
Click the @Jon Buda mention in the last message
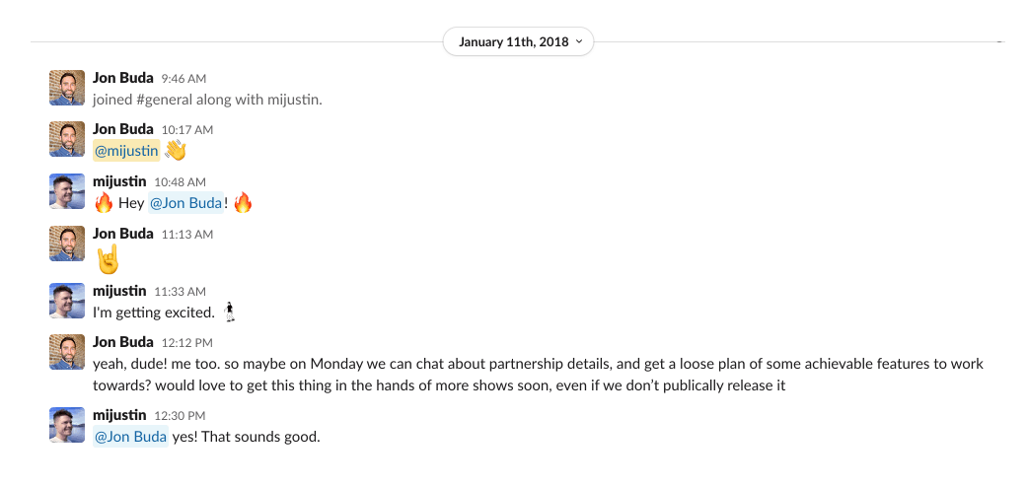pyautogui.click(x=130, y=437)
